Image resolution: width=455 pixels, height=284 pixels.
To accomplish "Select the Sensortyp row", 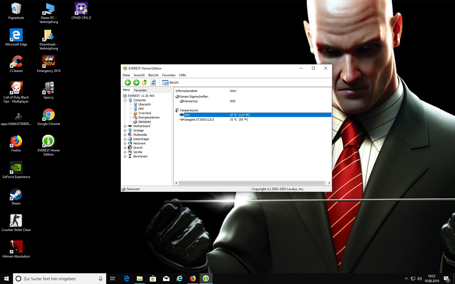I will click(x=253, y=101).
